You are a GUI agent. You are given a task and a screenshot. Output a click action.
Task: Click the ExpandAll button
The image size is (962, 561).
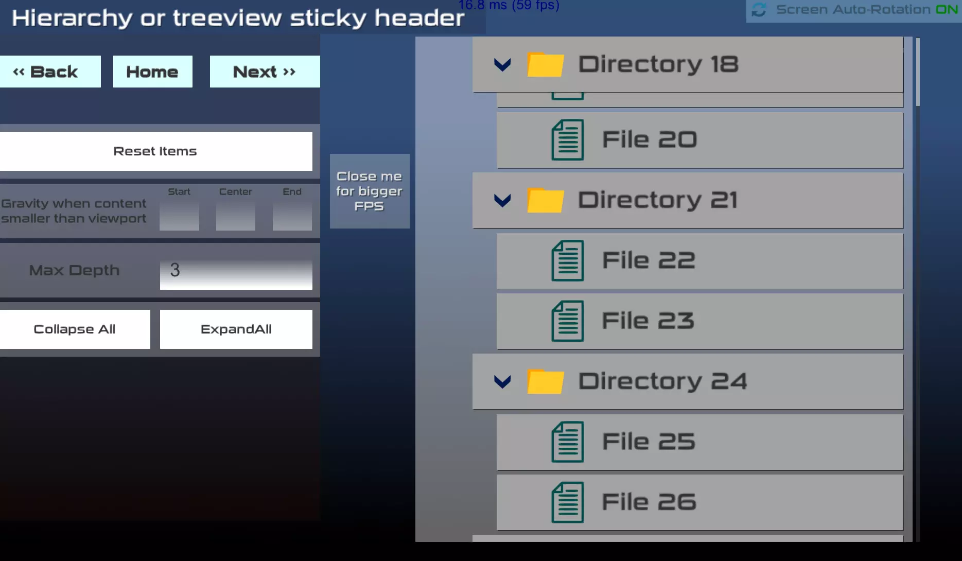(x=236, y=329)
